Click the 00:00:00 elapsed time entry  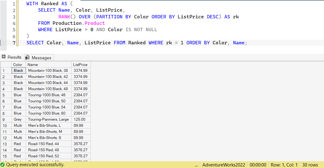pyautogui.click(x=258, y=165)
